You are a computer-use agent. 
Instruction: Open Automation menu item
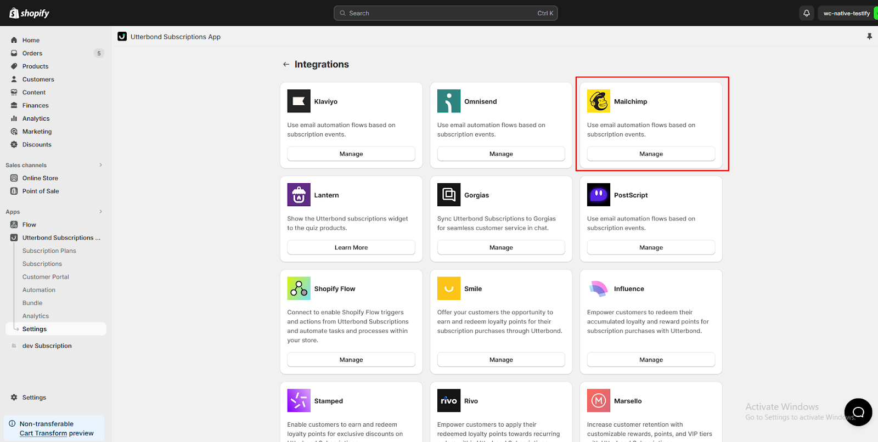click(39, 290)
